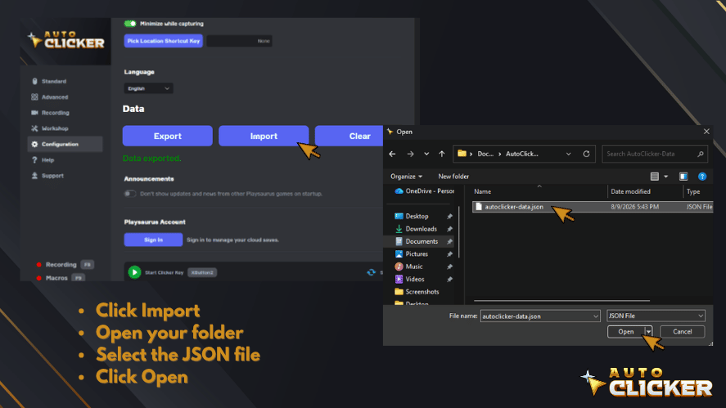Click the Forward arrow in Open dialog

410,154
